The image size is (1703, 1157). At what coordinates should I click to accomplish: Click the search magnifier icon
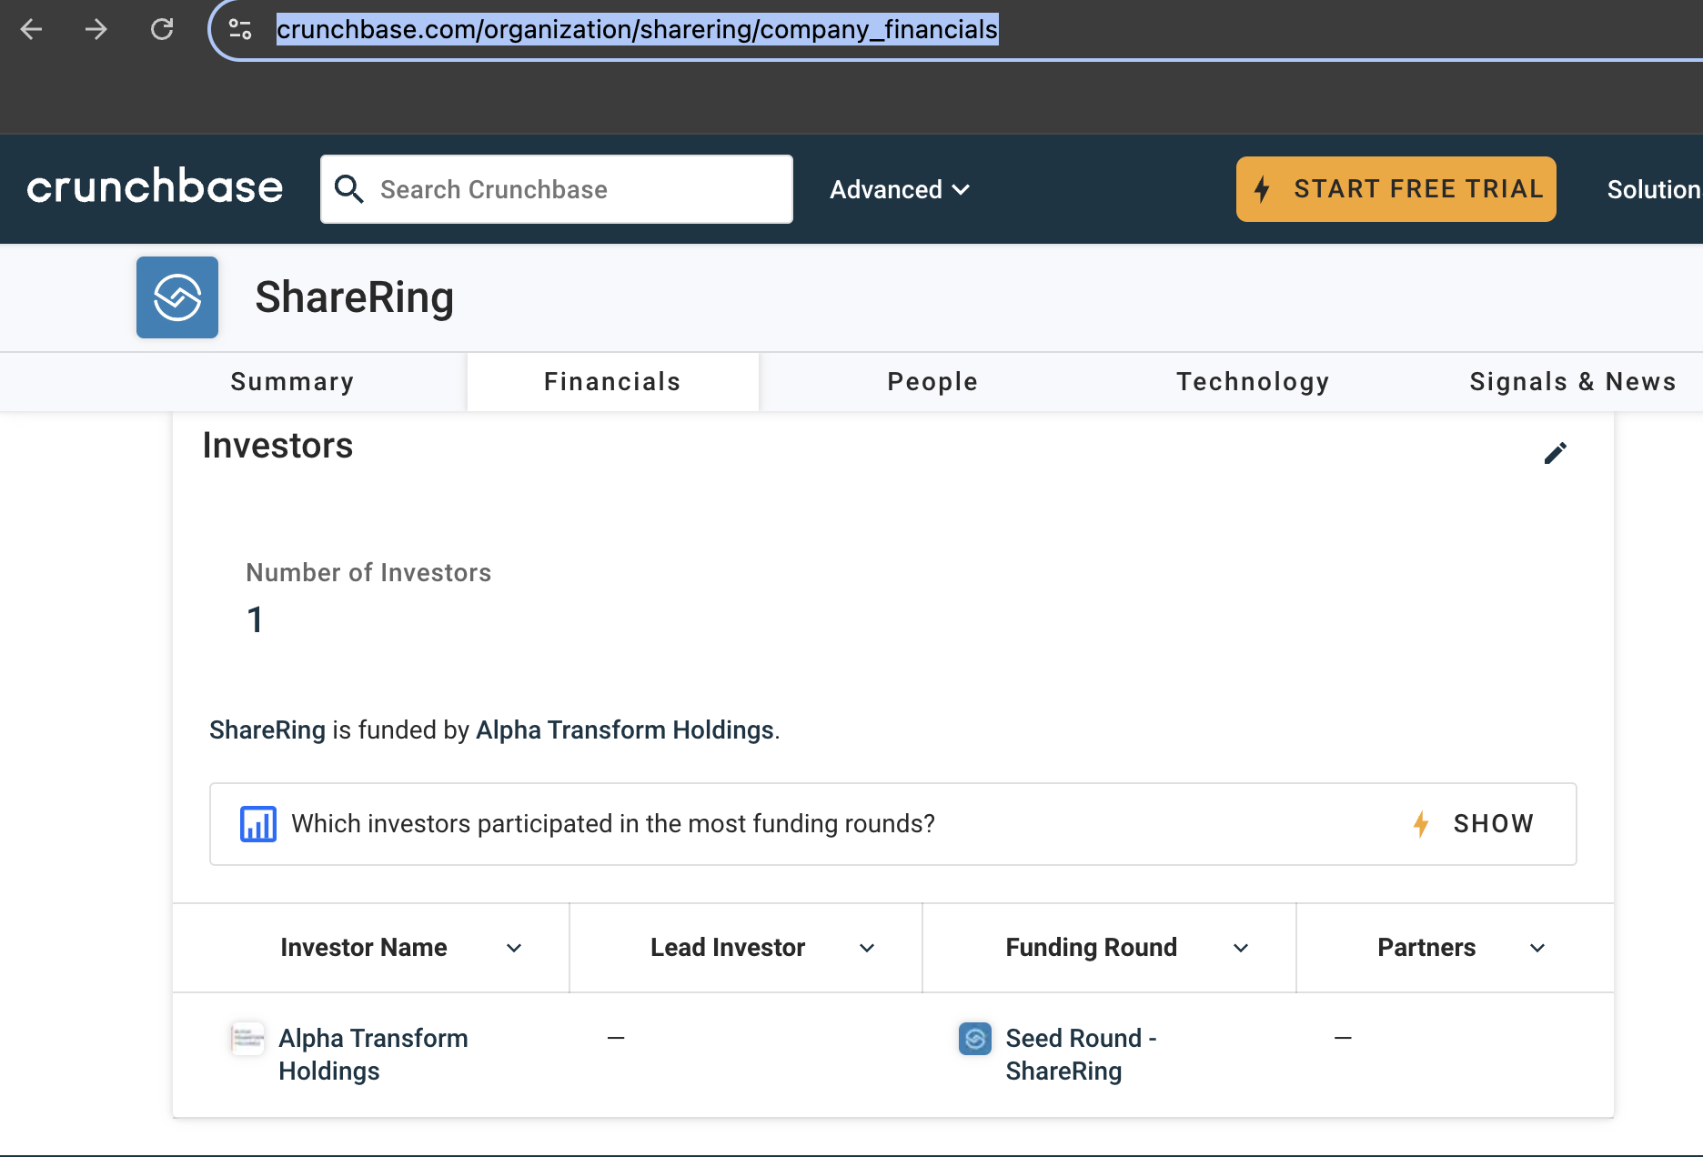point(349,189)
